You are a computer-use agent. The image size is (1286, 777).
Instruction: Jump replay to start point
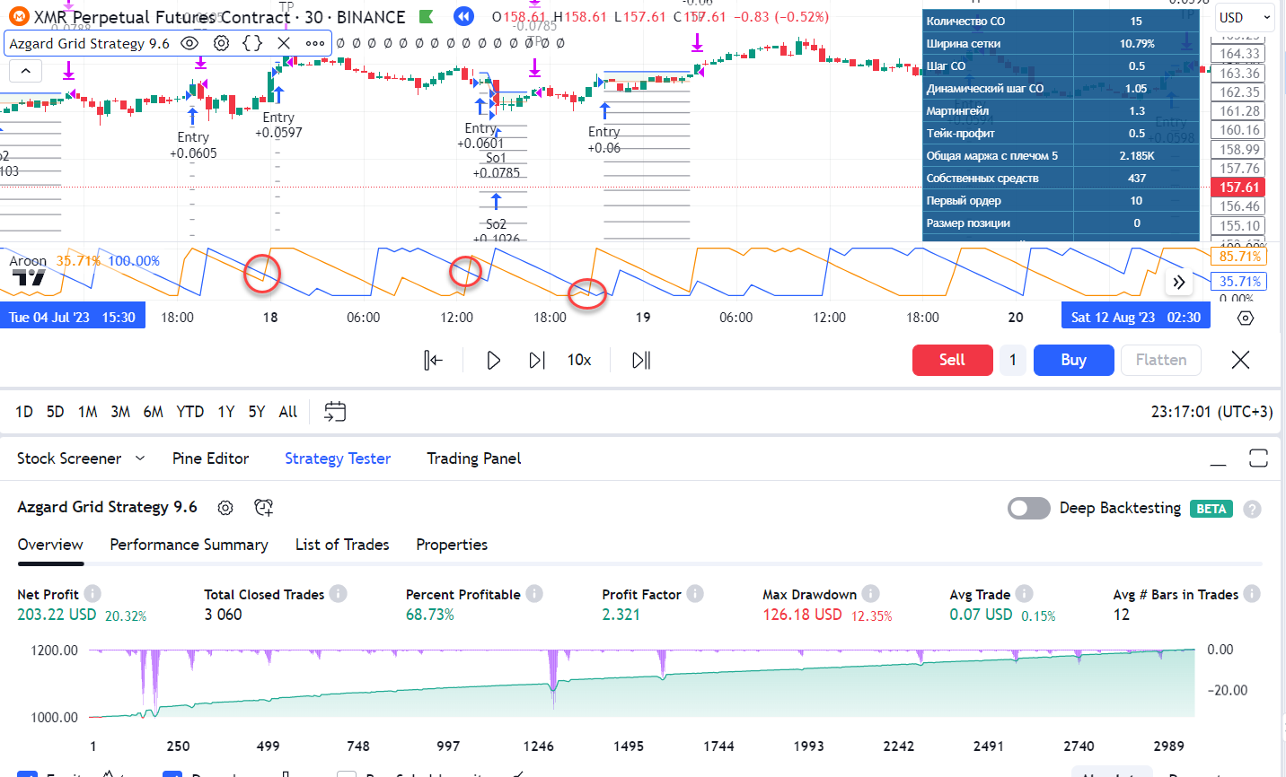(434, 360)
